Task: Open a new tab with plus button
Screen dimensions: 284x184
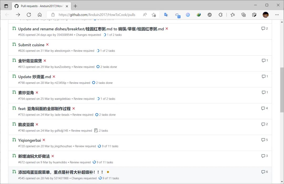Action: (75, 6)
